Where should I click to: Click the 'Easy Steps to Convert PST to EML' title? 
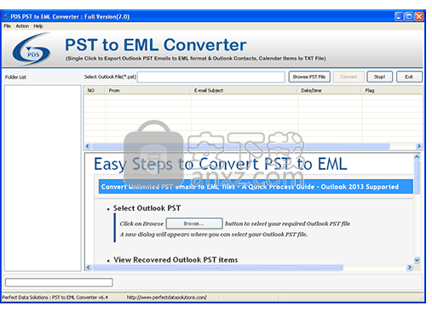point(221,164)
